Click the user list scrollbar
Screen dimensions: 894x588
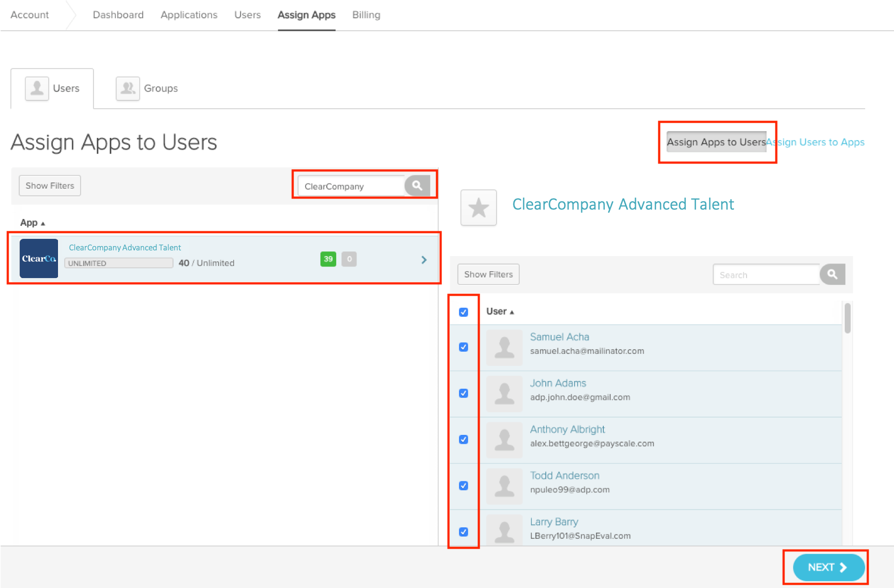click(847, 318)
